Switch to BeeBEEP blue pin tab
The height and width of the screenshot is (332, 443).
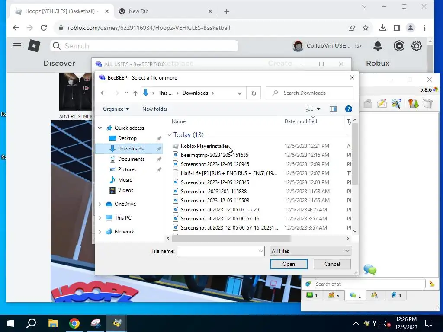coord(396,295)
